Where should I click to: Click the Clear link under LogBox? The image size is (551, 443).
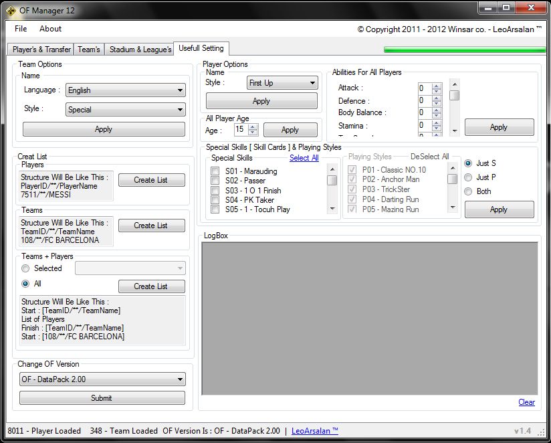pyautogui.click(x=526, y=402)
